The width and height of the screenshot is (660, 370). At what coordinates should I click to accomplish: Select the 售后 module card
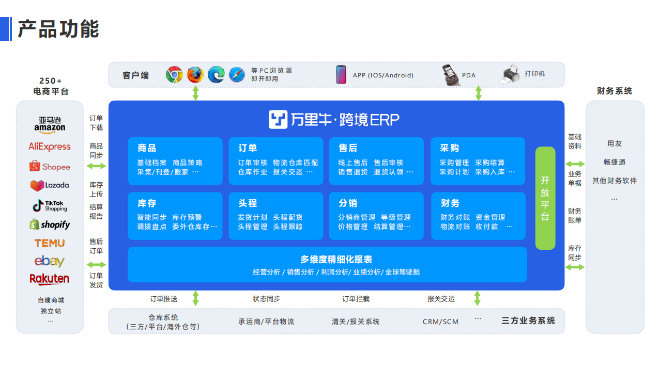point(377,161)
